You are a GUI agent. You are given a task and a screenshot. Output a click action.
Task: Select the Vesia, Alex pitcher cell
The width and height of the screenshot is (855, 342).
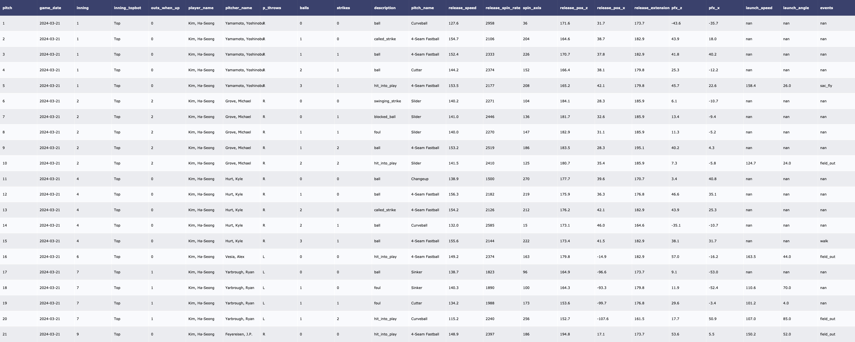click(x=235, y=257)
